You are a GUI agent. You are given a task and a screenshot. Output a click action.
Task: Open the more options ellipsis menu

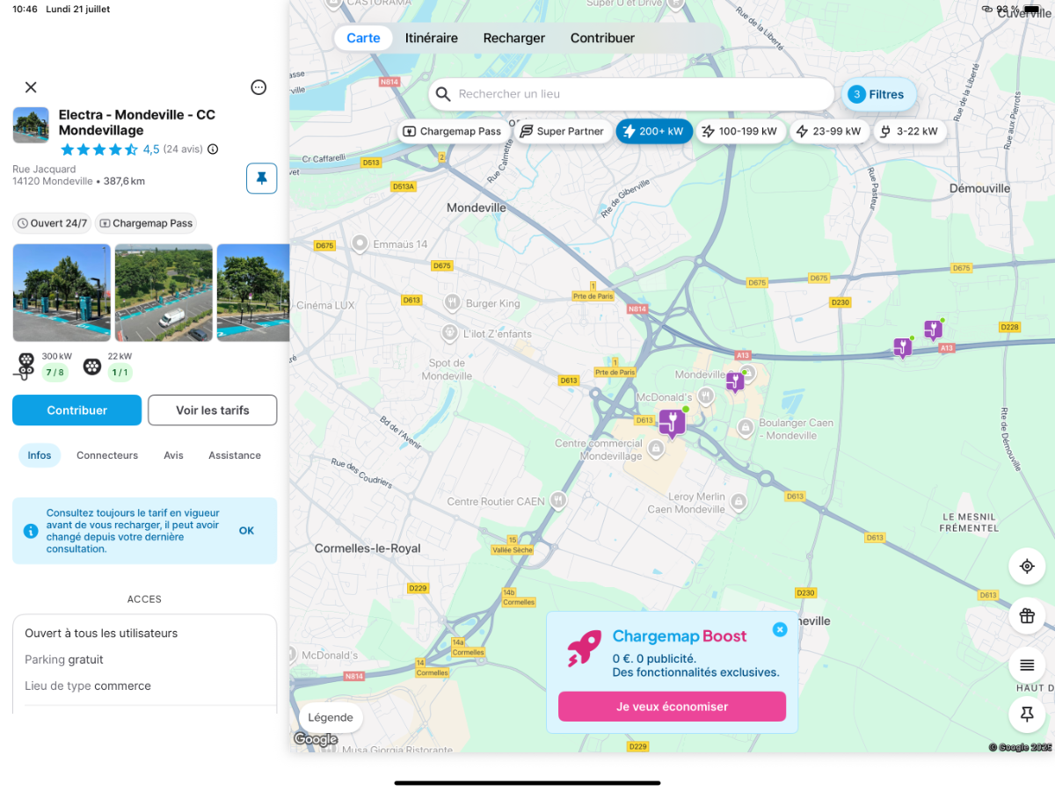click(258, 87)
